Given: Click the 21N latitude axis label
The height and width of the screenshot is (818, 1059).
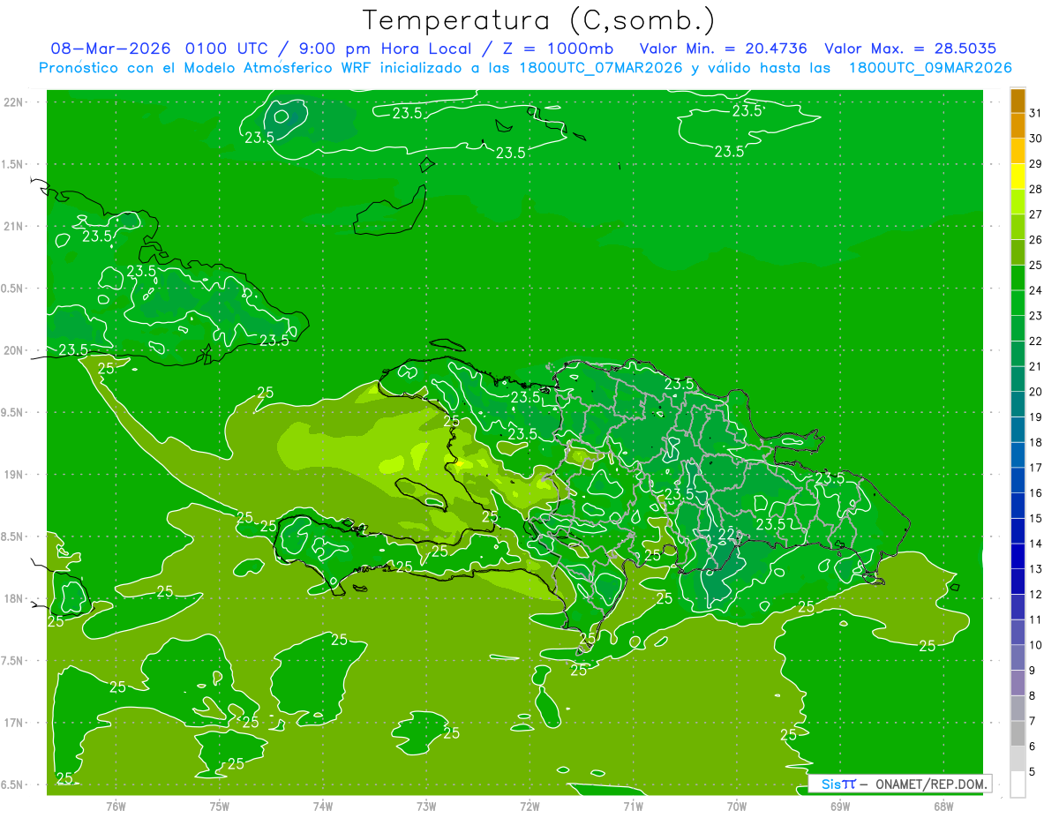Looking at the screenshot, I should click(x=14, y=226).
